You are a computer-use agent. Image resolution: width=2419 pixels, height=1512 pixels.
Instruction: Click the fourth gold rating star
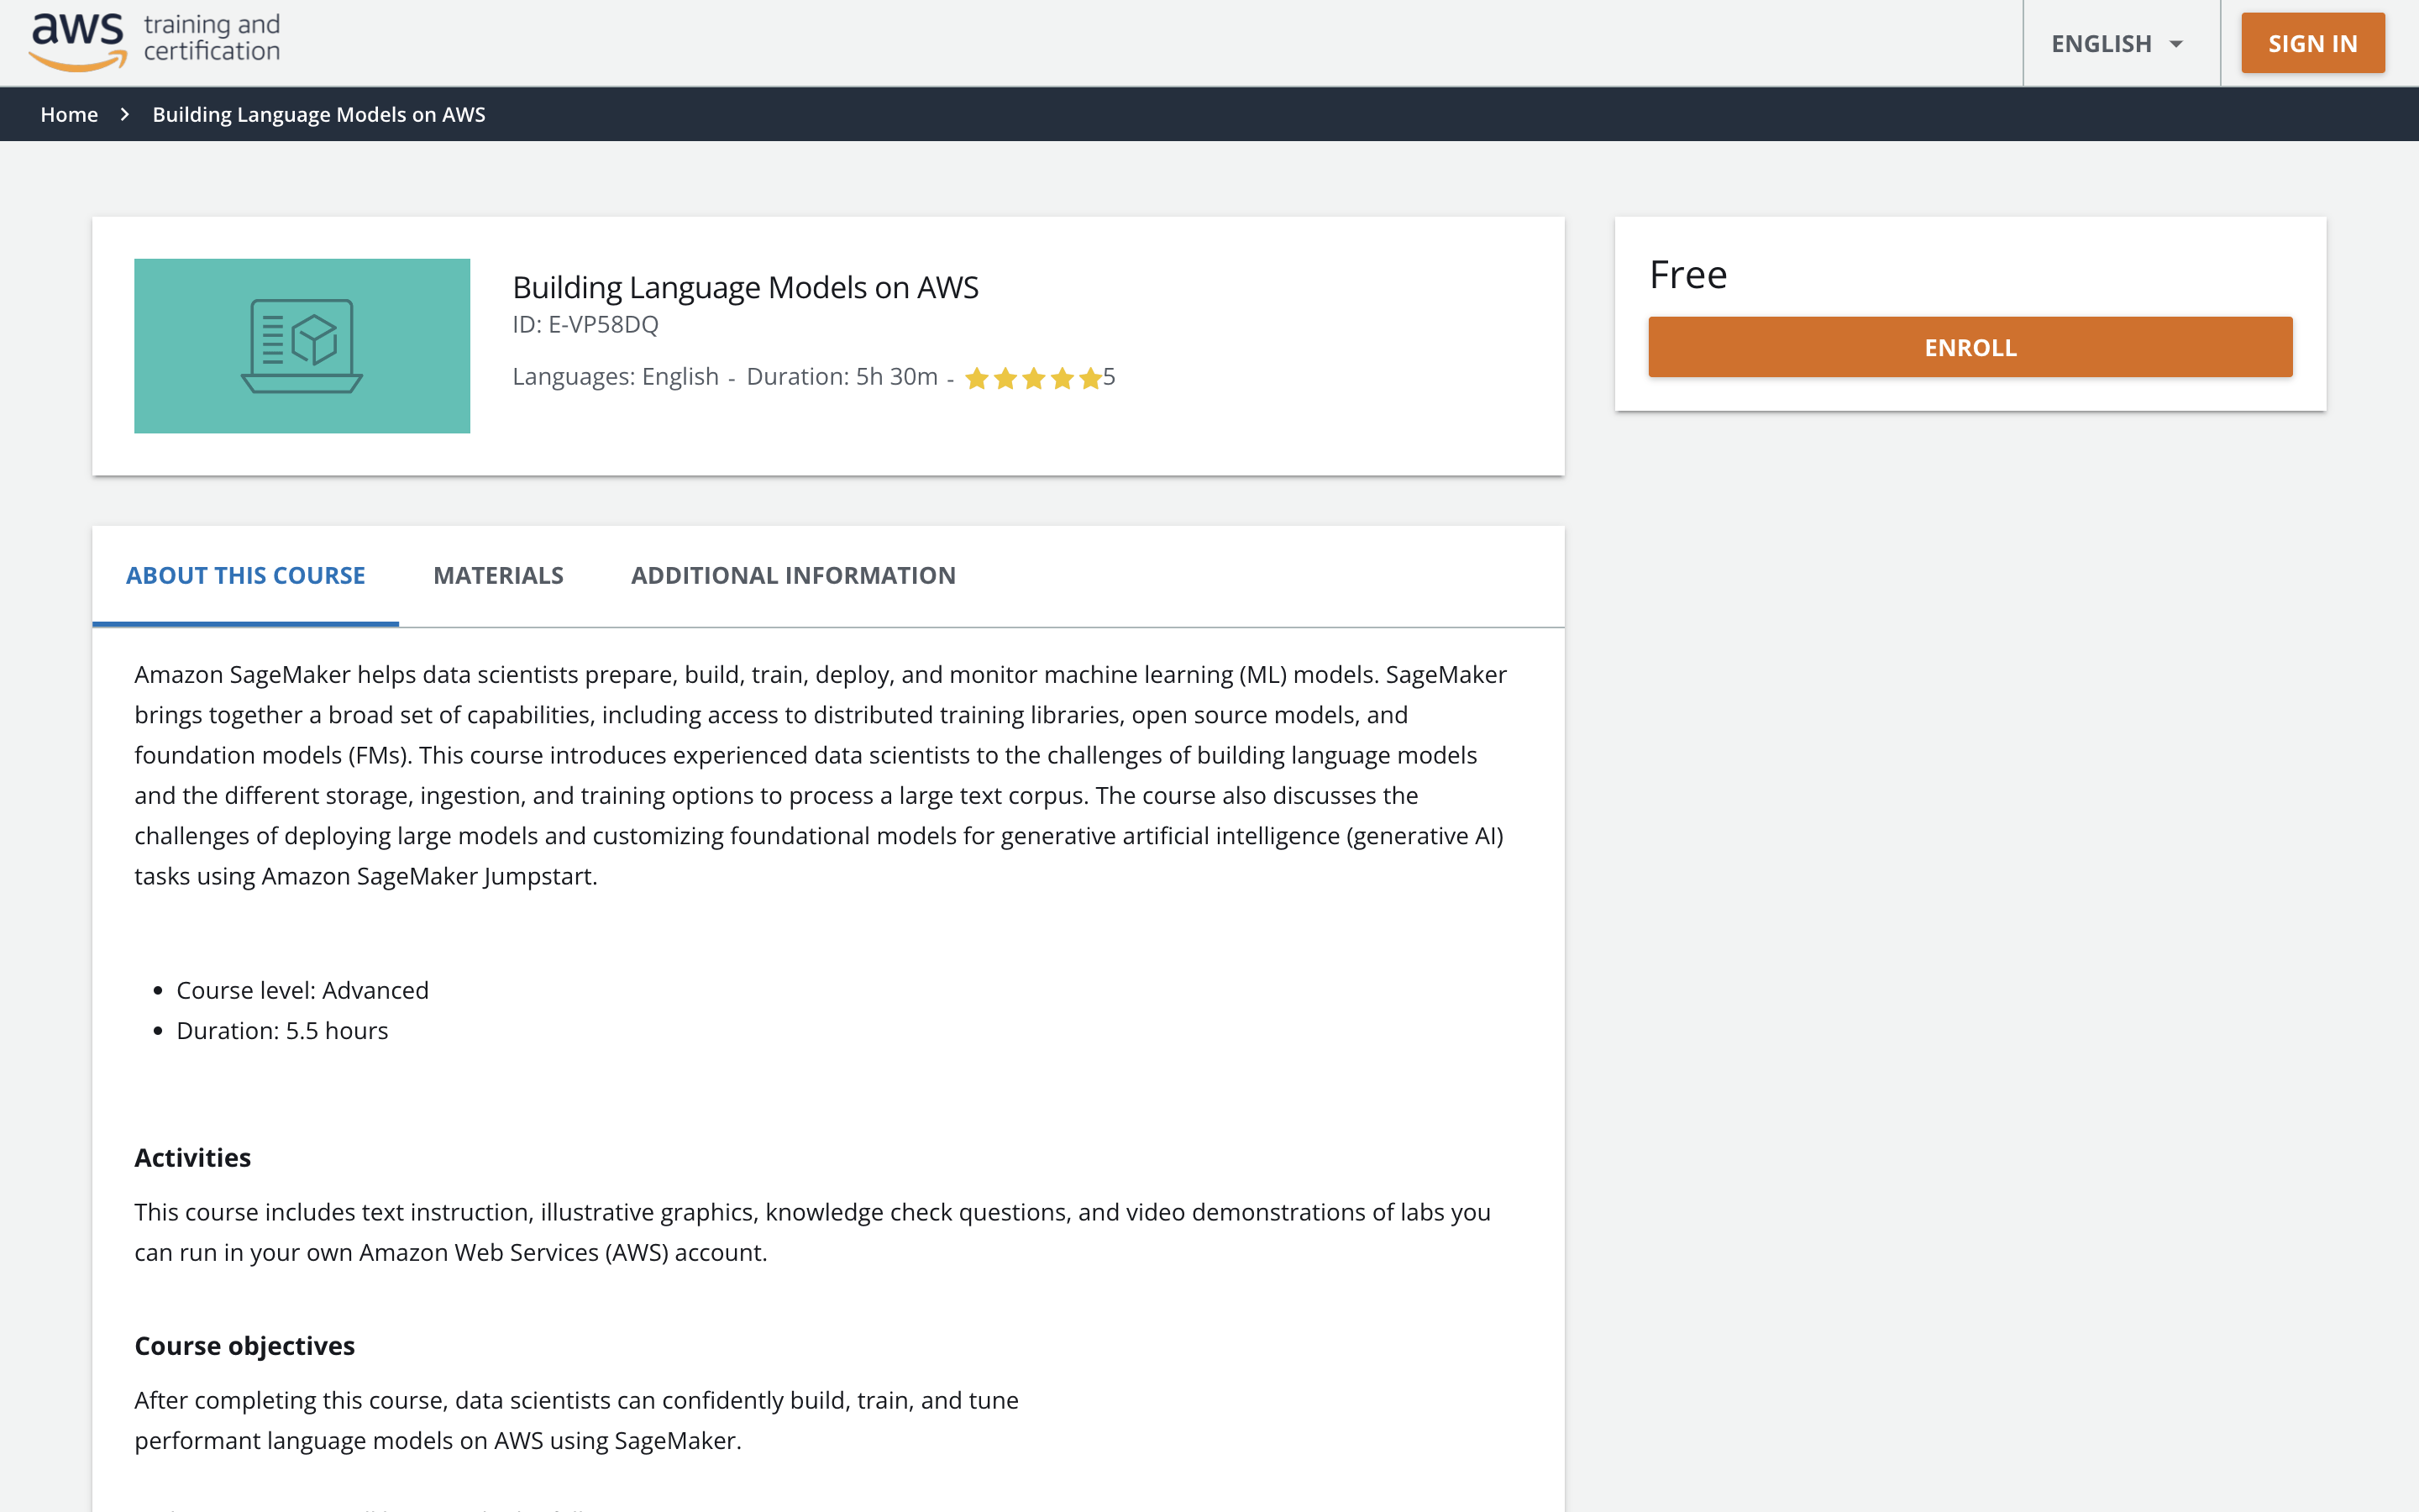point(1062,379)
